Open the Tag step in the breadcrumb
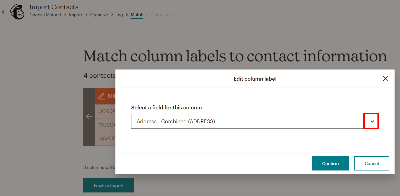 click(119, 15)
